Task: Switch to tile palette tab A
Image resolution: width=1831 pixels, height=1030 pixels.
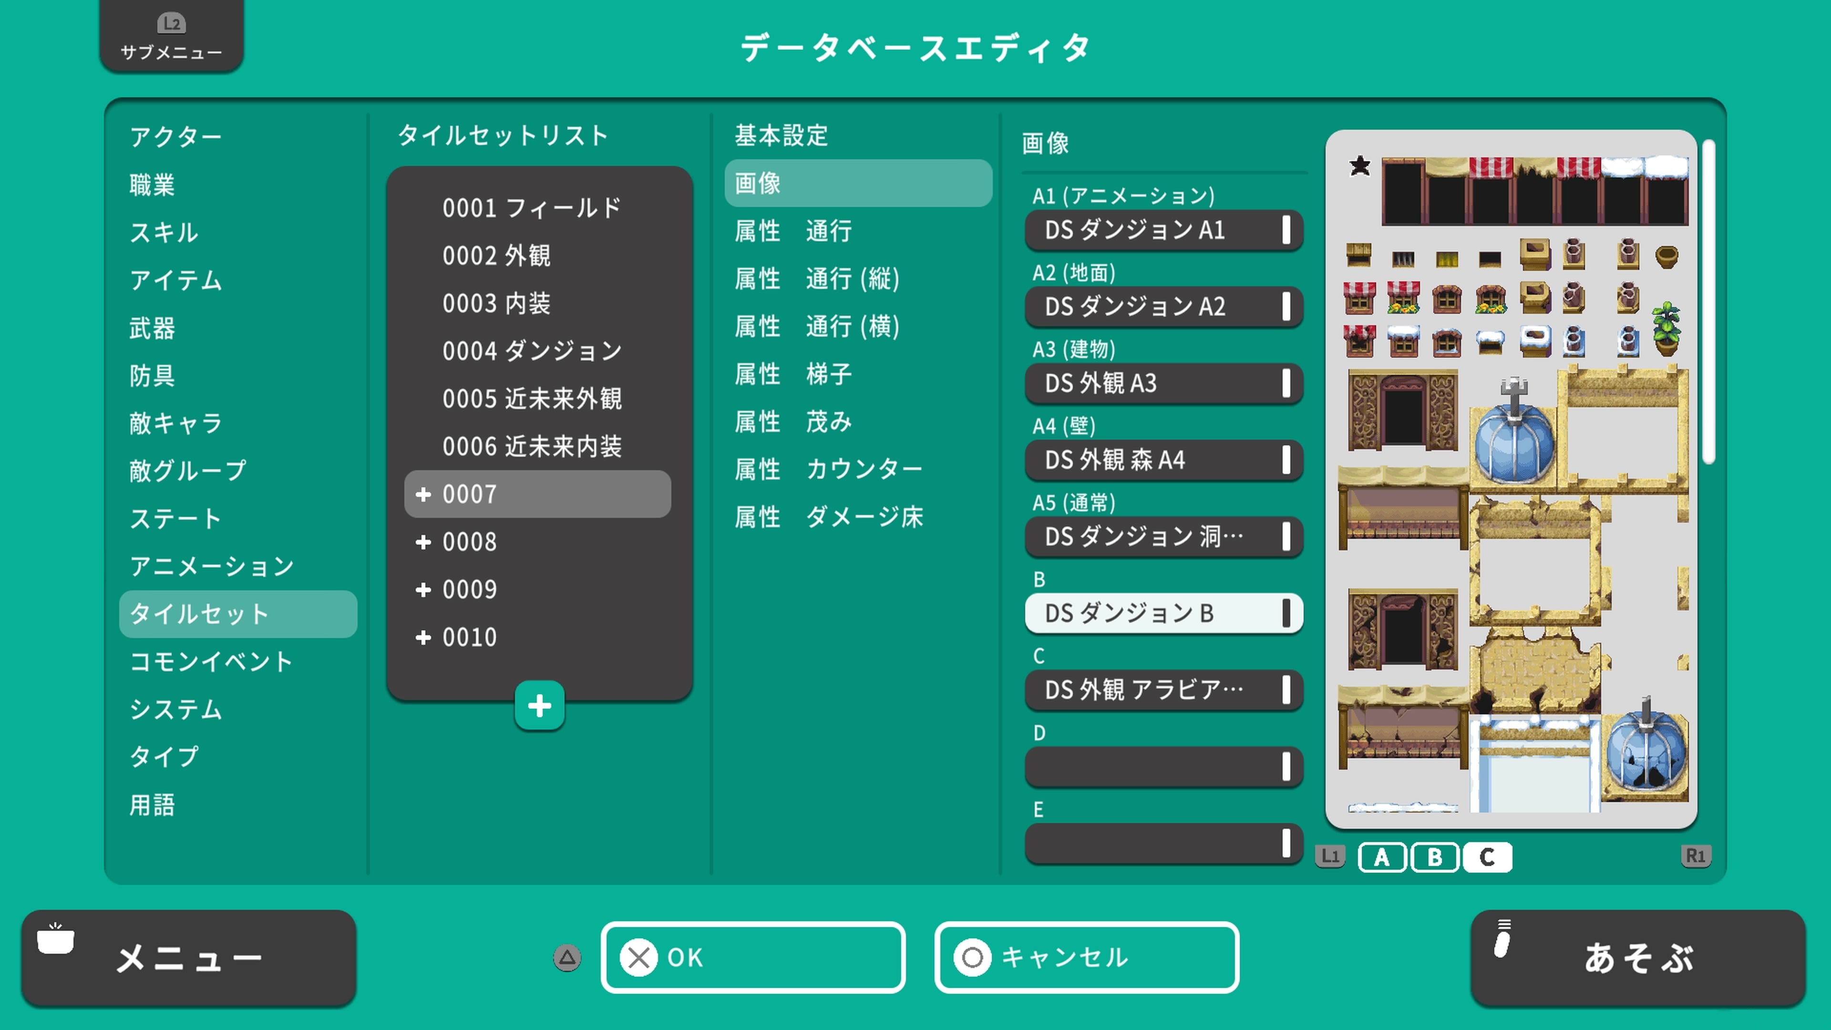Action: (x=1382, y=857)
